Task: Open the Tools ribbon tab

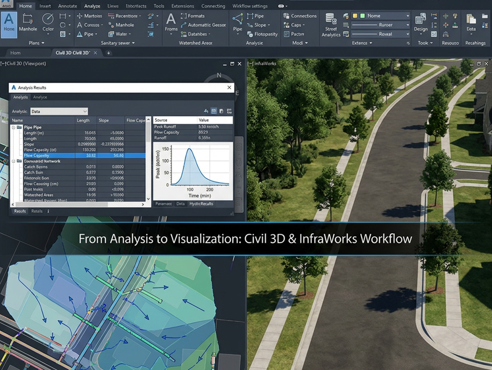Action: [159, 6]
